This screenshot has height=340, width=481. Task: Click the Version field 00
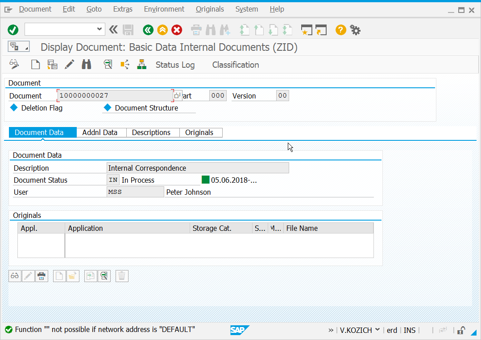point(282,95)
